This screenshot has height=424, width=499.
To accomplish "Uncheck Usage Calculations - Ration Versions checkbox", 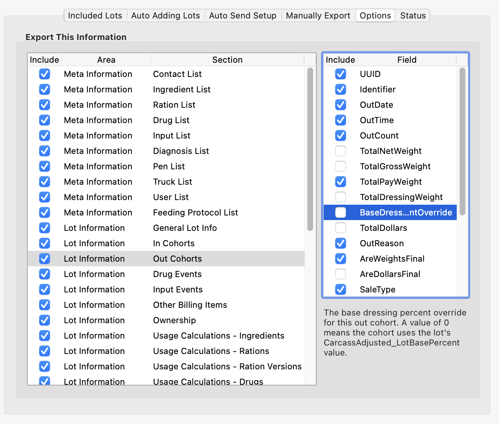I will coord(45,366).
